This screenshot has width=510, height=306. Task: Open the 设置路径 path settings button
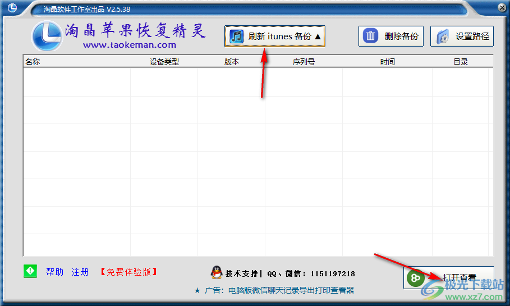tap(462, 36)
